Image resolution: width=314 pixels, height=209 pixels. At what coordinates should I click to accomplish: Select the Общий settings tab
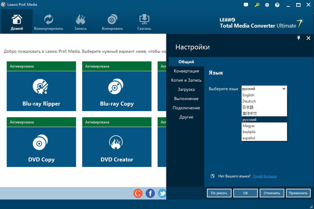pyautogui.click(x=186, y=62)
